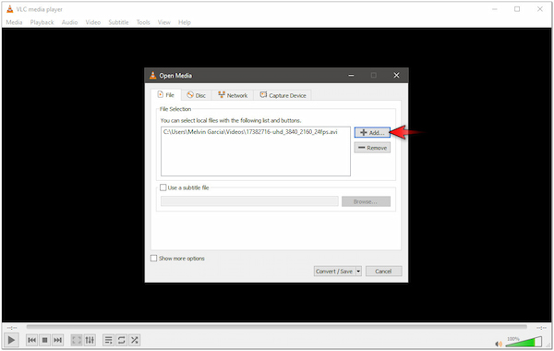Jump to previous media track

click(31, 340)
